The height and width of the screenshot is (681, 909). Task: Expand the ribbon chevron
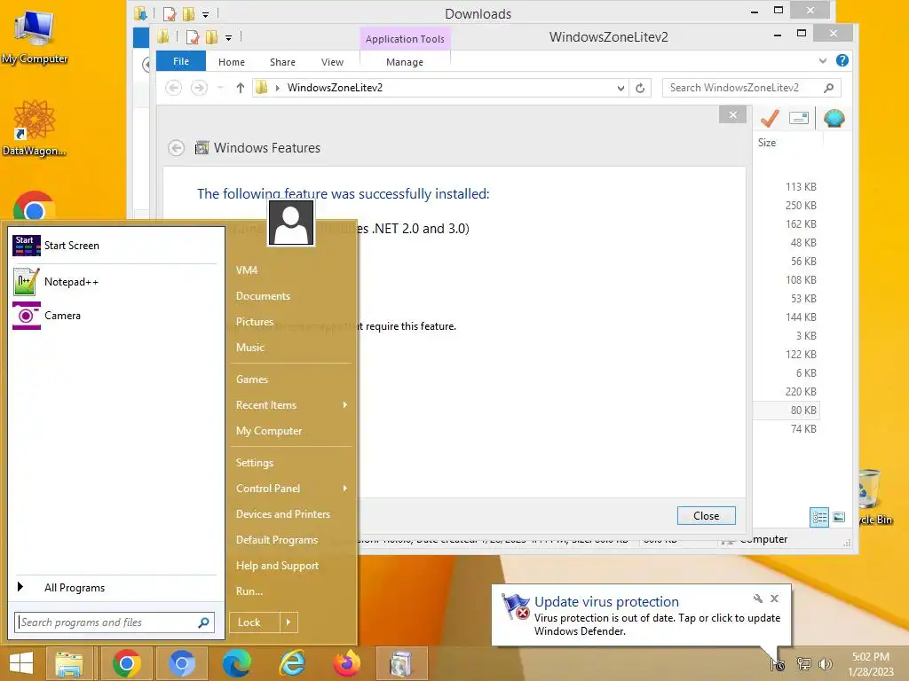(x=823, y=61)
